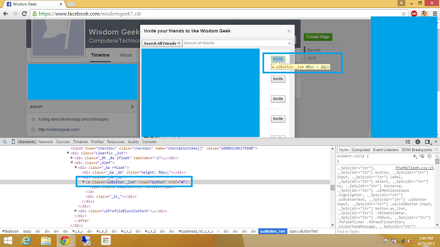
Task: Collapse the div class clearfix _1st node
Action: coord(68,153)
